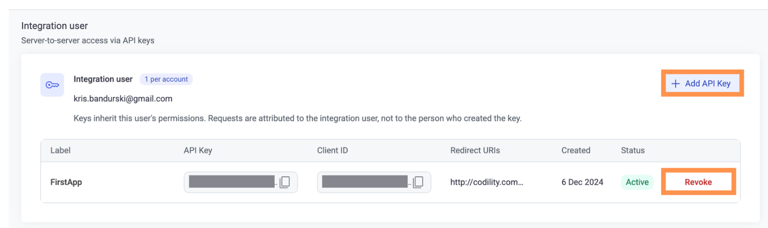Screen dimensions: 768x228
Task: Click the Status column header
Action: [x=633, y=150]
